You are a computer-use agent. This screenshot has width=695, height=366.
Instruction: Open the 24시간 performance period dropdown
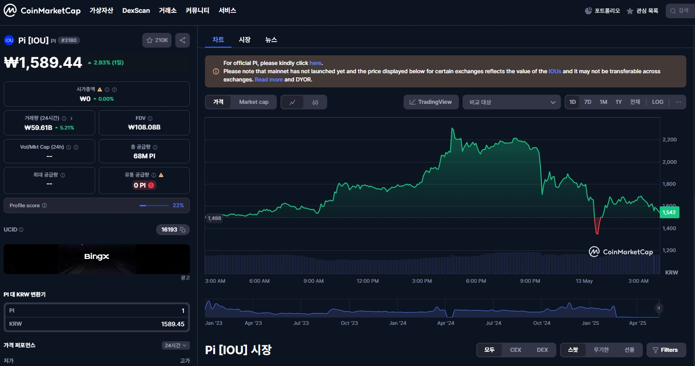tap(176, 345)
